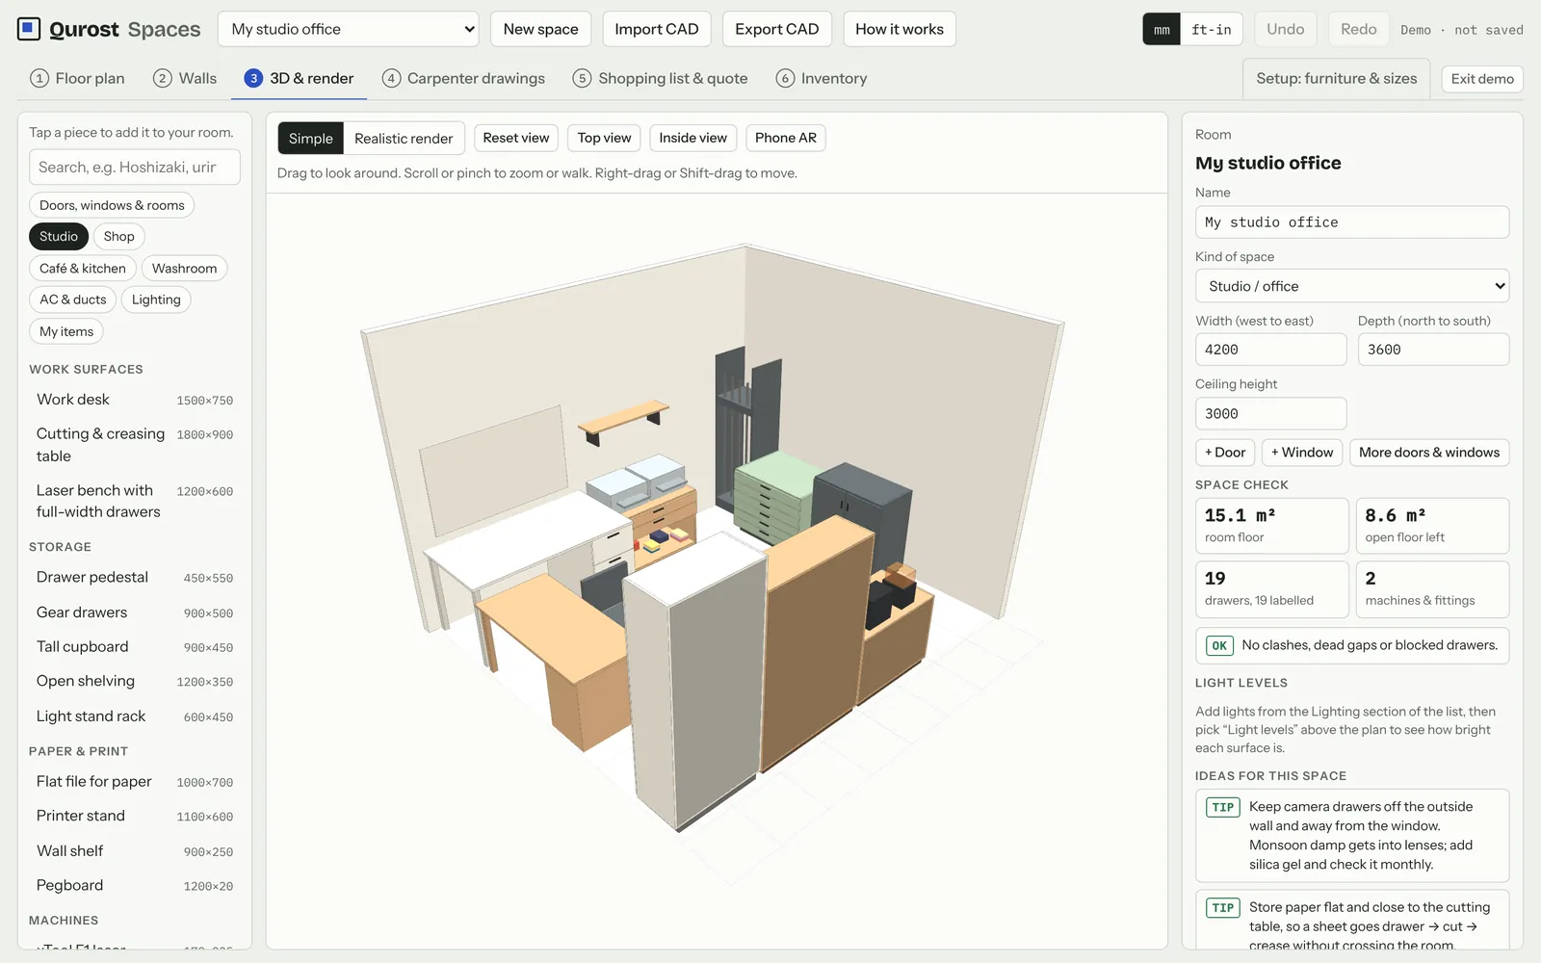Go to the Floor plan step

(78, 78)
